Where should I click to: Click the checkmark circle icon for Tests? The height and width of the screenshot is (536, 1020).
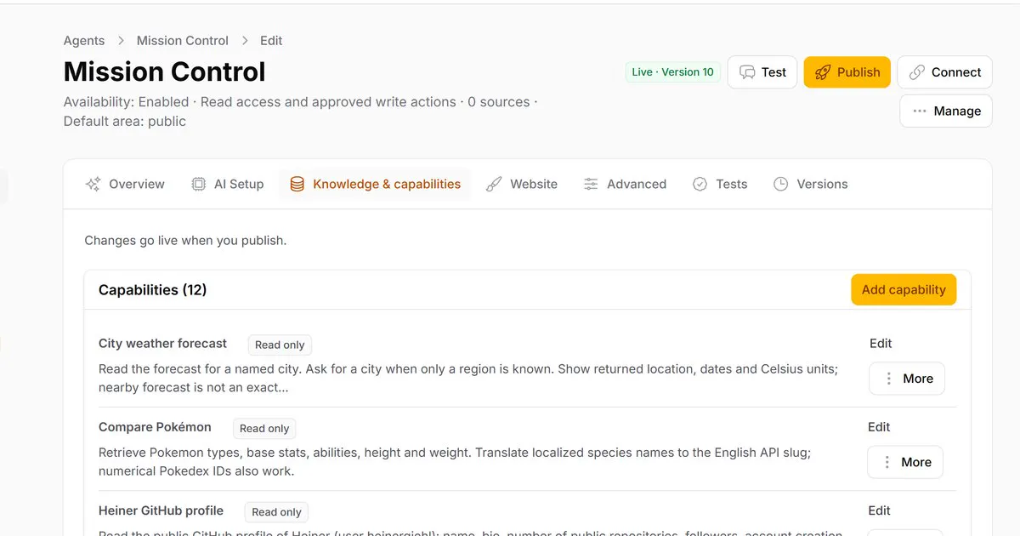click(700, 184)
